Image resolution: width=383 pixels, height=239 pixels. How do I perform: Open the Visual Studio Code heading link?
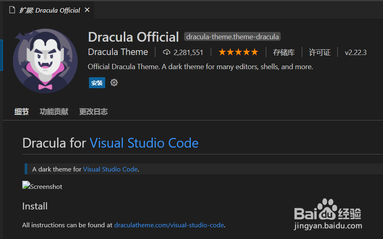pyautogui.click(x=144, y=143)
